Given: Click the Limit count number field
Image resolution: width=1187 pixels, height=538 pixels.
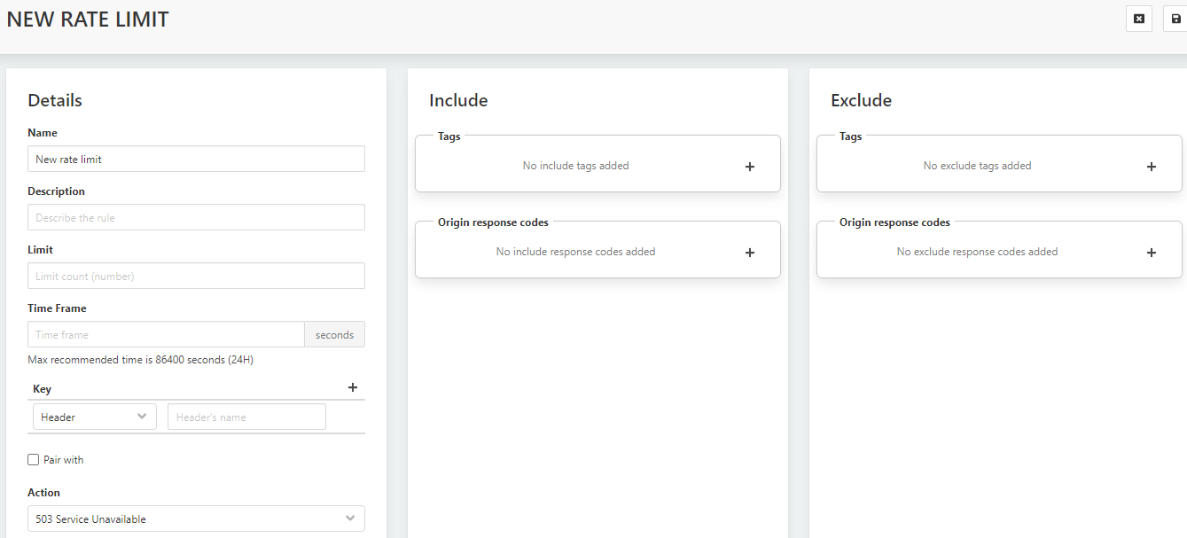Looking at the screenshot, I should [196, 277].
